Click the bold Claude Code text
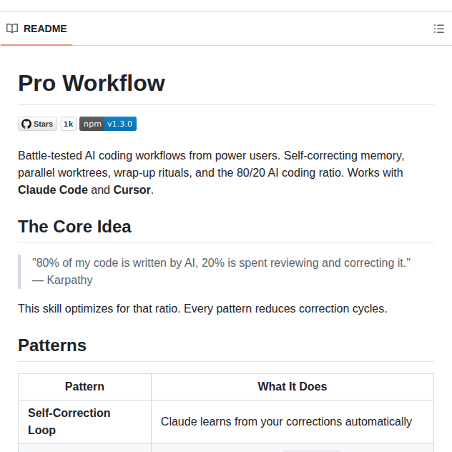The image size is (452, 452). click(x=53, y=190)
